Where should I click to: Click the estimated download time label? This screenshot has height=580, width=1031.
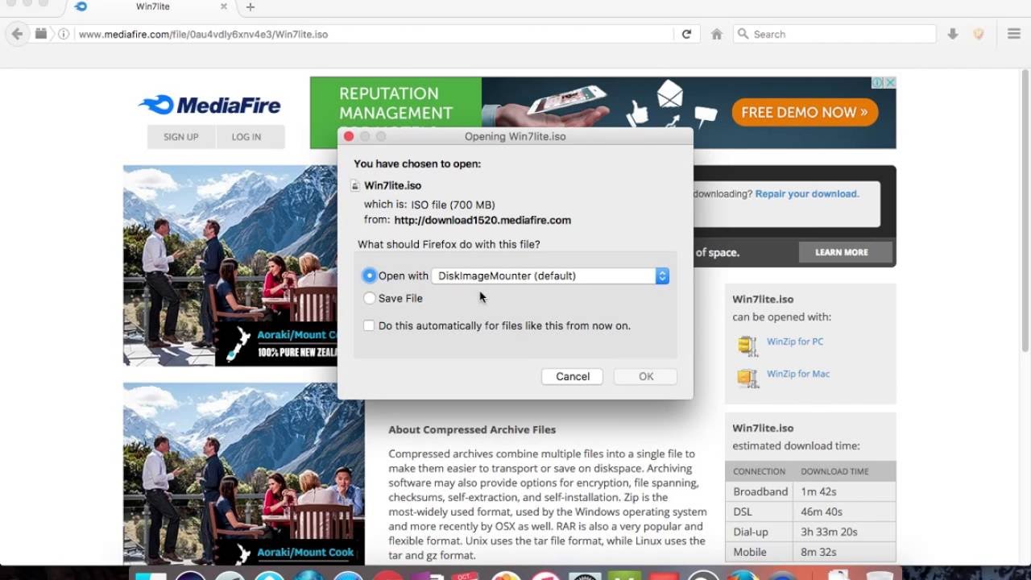tap(796, 445)
